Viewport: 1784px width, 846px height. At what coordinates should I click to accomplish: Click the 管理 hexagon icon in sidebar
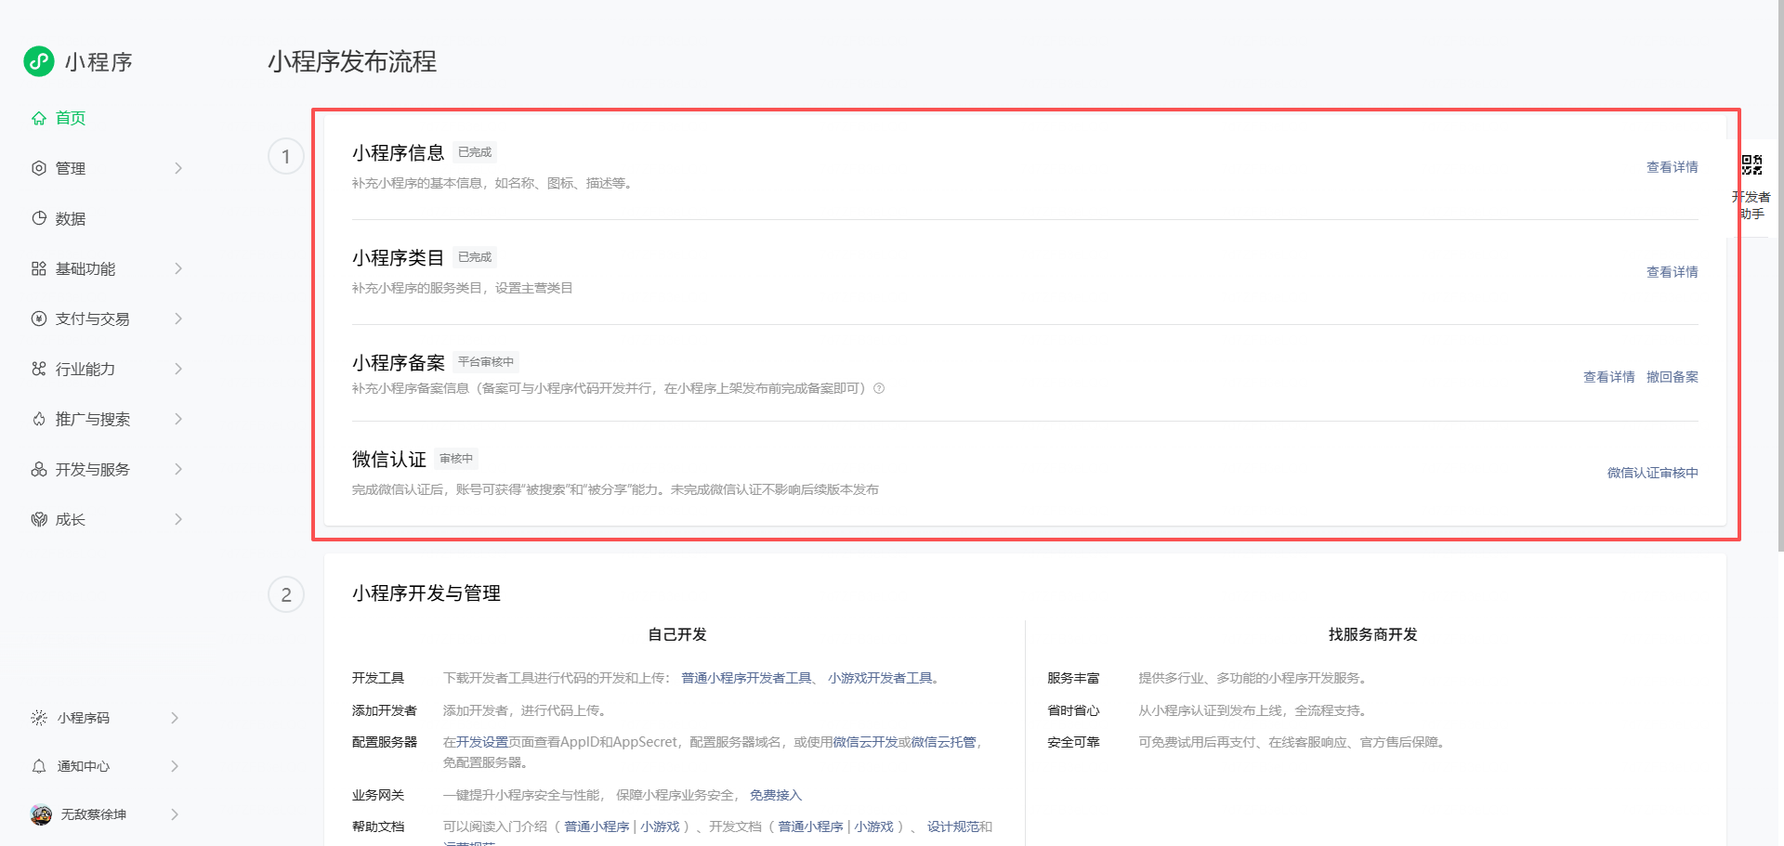click(x=39, y=168)
